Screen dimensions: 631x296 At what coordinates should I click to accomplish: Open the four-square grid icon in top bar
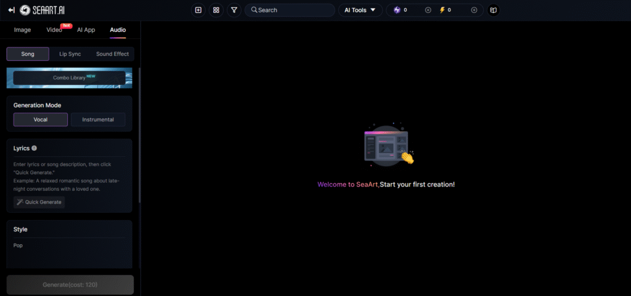click(216, 10)
